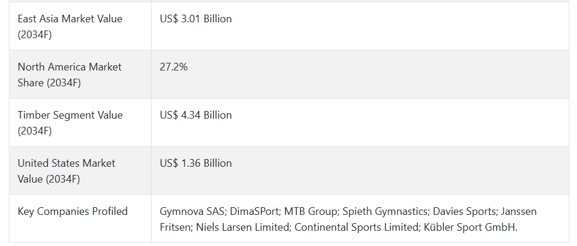
Task: Click the North America Market Share label
Action: point(69,75)
